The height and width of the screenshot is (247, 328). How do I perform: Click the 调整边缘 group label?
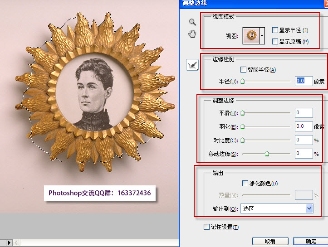(223, 100)
